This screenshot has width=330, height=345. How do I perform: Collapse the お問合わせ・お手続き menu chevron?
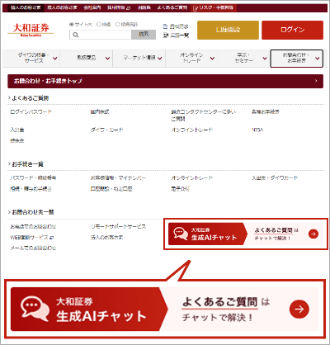317,59
